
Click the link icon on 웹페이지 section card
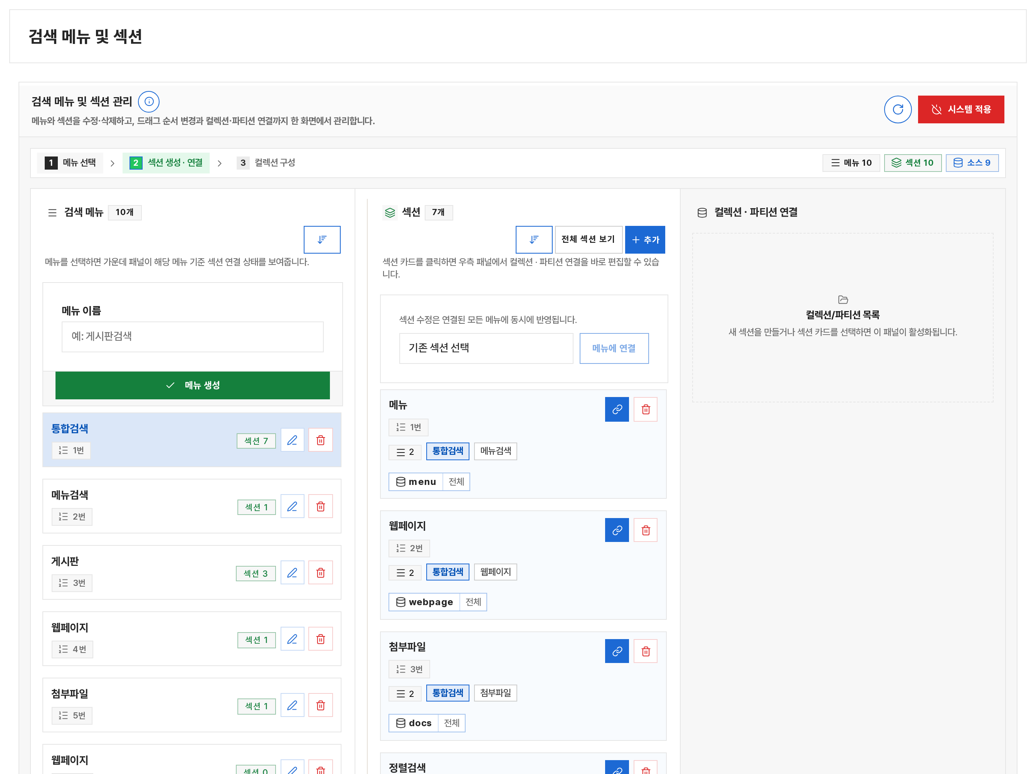pos(617,530)
